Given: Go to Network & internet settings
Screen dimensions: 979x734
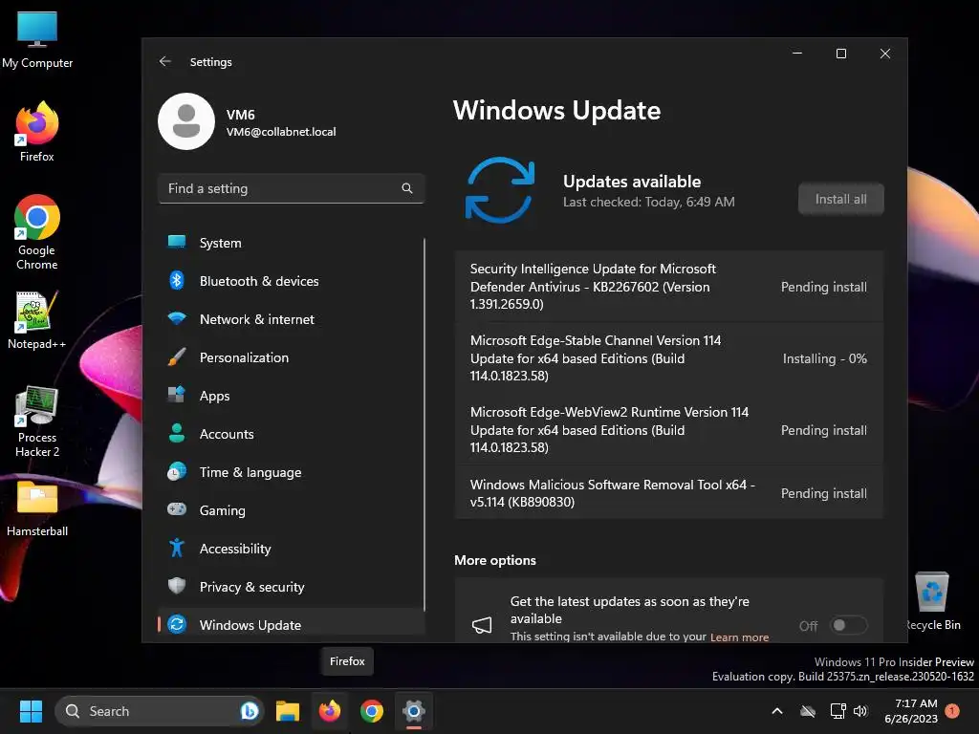Looking at the screenshot, I should (x=291, y=319).
